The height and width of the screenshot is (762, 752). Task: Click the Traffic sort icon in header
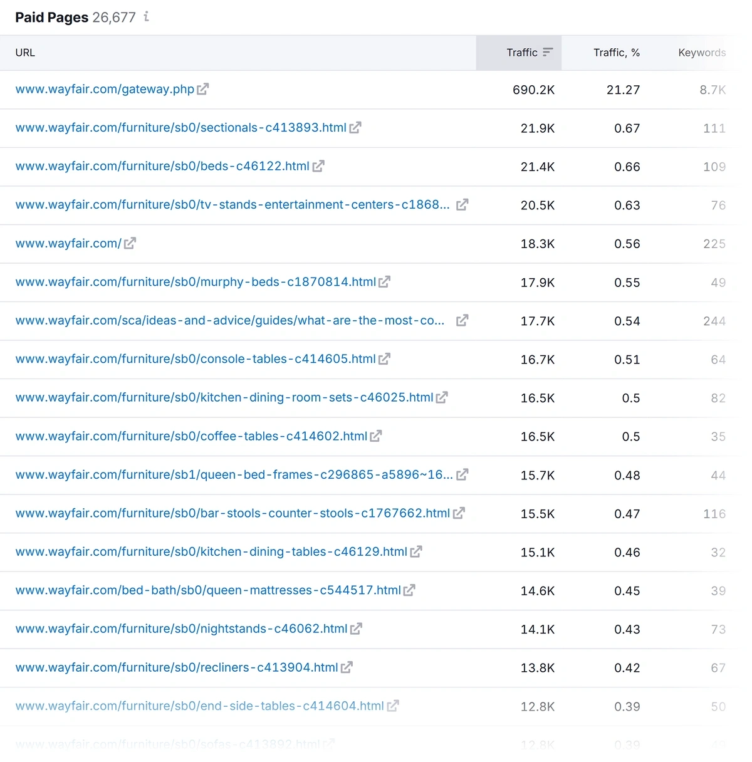tap(548, 53)
